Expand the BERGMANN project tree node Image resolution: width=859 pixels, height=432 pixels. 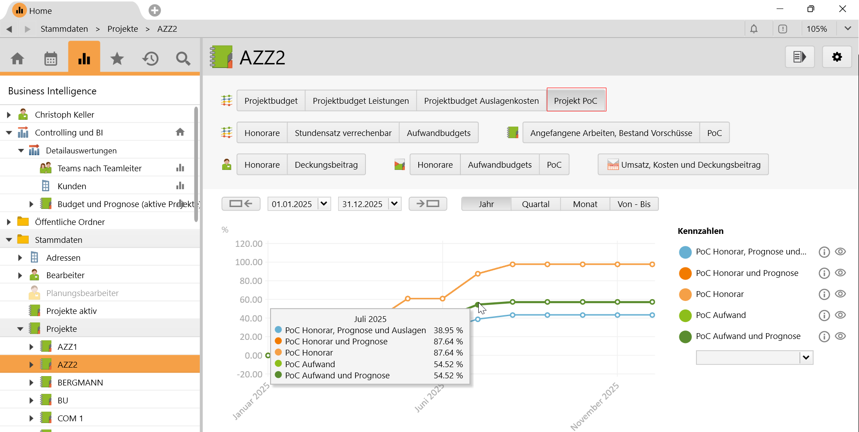coord(31,383)
